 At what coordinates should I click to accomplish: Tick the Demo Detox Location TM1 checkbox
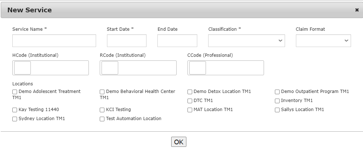click(190, 92)
